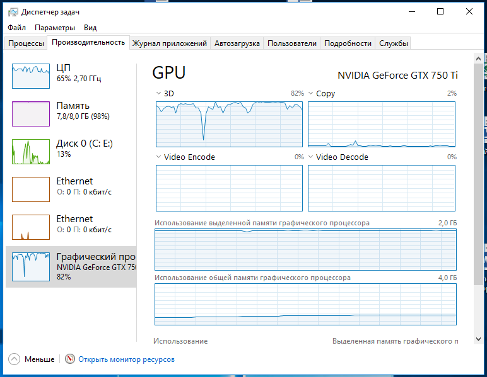
Task: Switch to the Процессы tab
Action: click(x=26, y=43)
